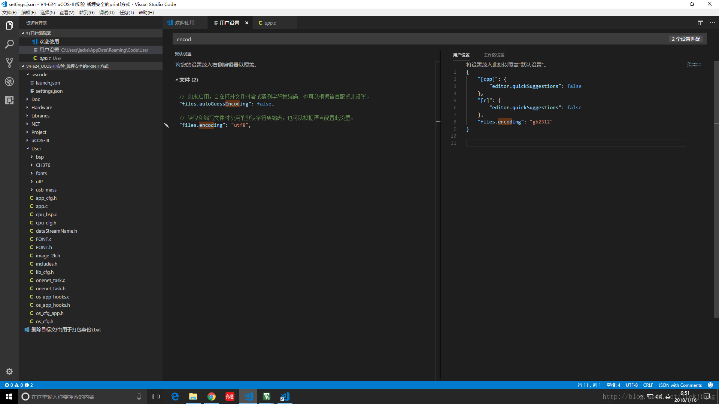The image size is (719, 404).
Task: Open the 编辑(E) menu
Action: pyautogui.click(x=28, y=12)
